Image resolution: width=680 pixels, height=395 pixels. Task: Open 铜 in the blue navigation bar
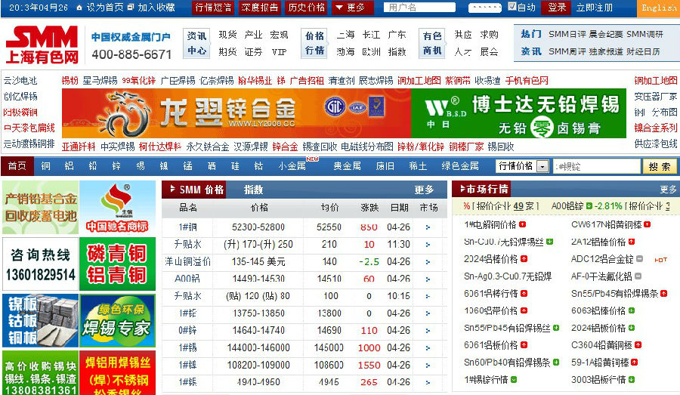pyautogui.click(x=45, y=166)
